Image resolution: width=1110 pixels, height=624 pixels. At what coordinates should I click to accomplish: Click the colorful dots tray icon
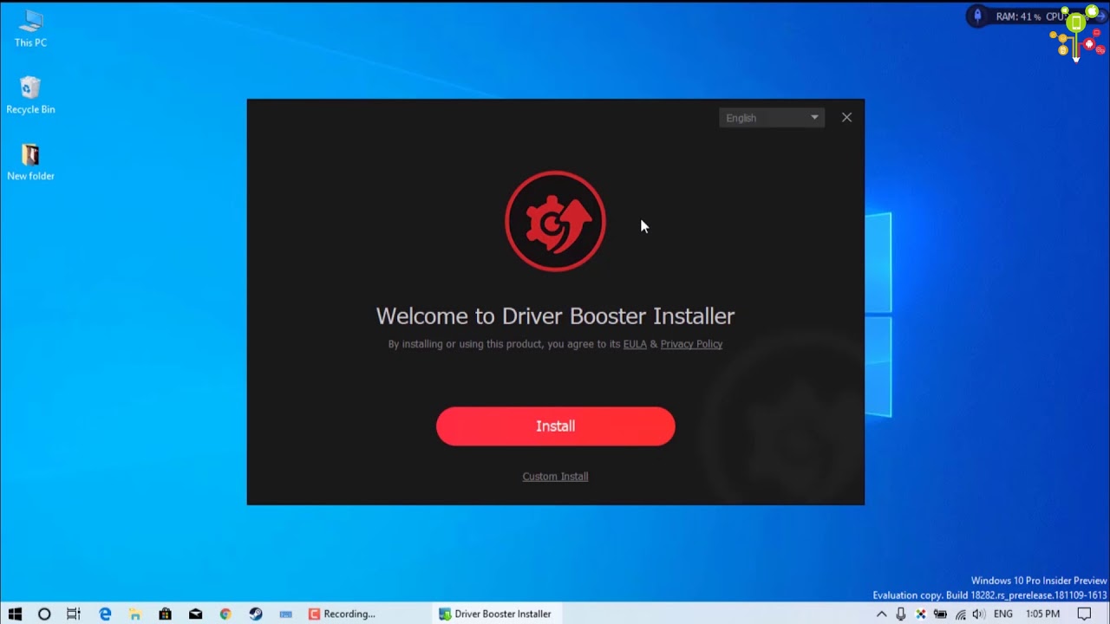pyautogui.click(x=921, y=614)
